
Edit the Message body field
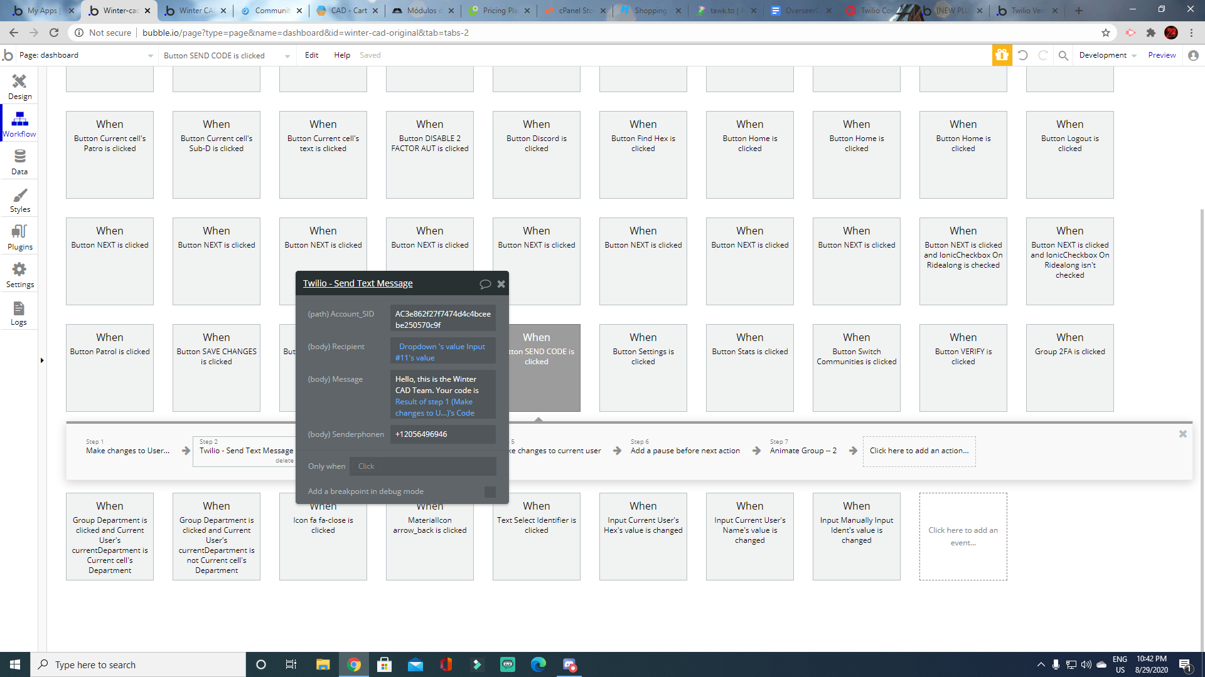coord(442,396)
